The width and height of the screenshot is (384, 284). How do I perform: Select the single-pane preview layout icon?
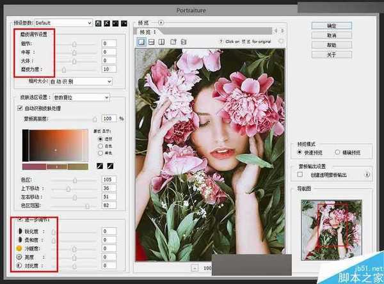(x=141, y=41)
